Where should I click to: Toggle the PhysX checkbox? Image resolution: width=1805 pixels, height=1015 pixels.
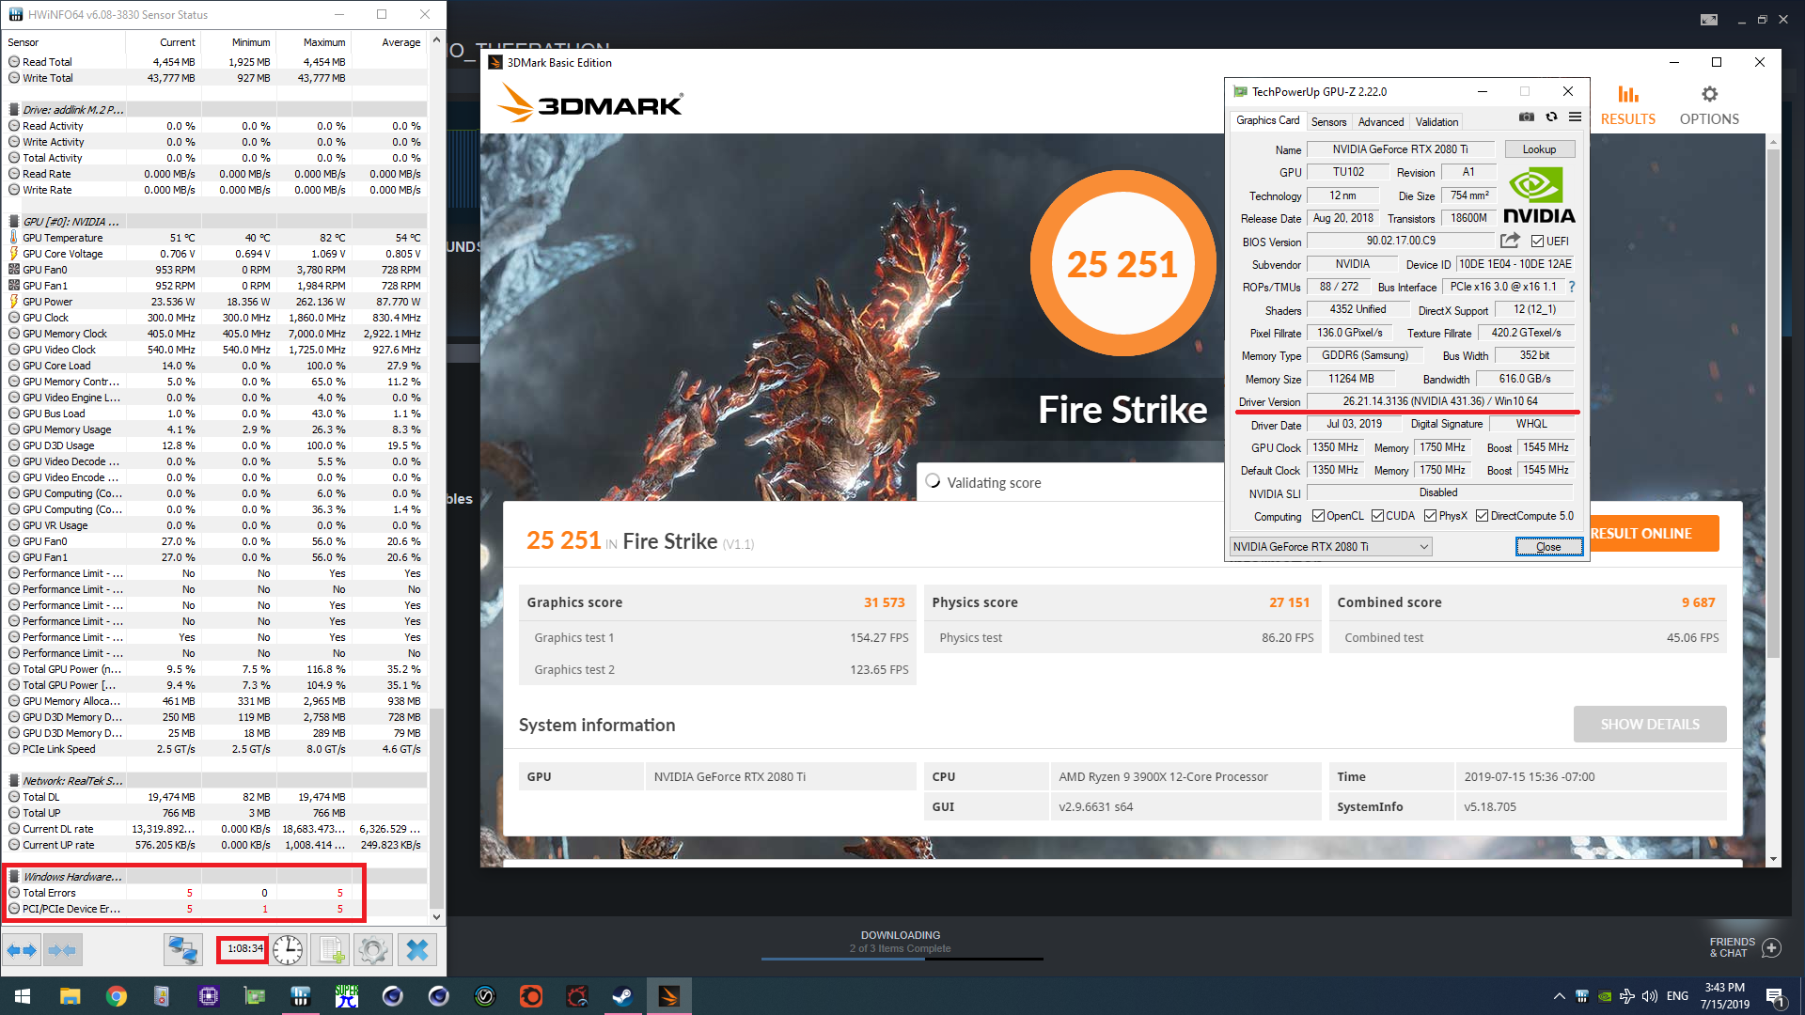click(x=1430, y=516)
